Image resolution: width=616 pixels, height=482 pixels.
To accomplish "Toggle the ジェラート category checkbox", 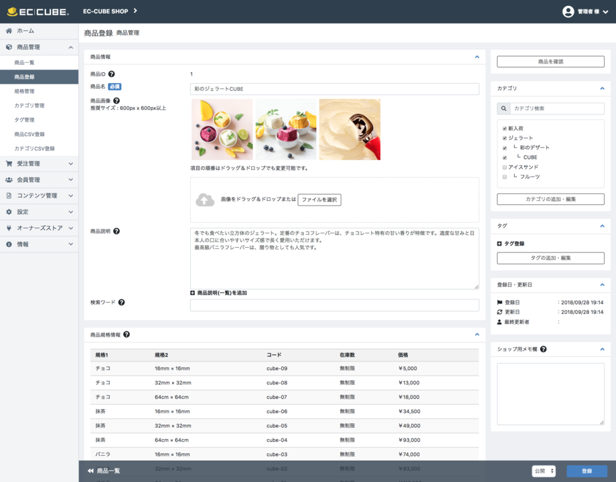I will 505,138.
